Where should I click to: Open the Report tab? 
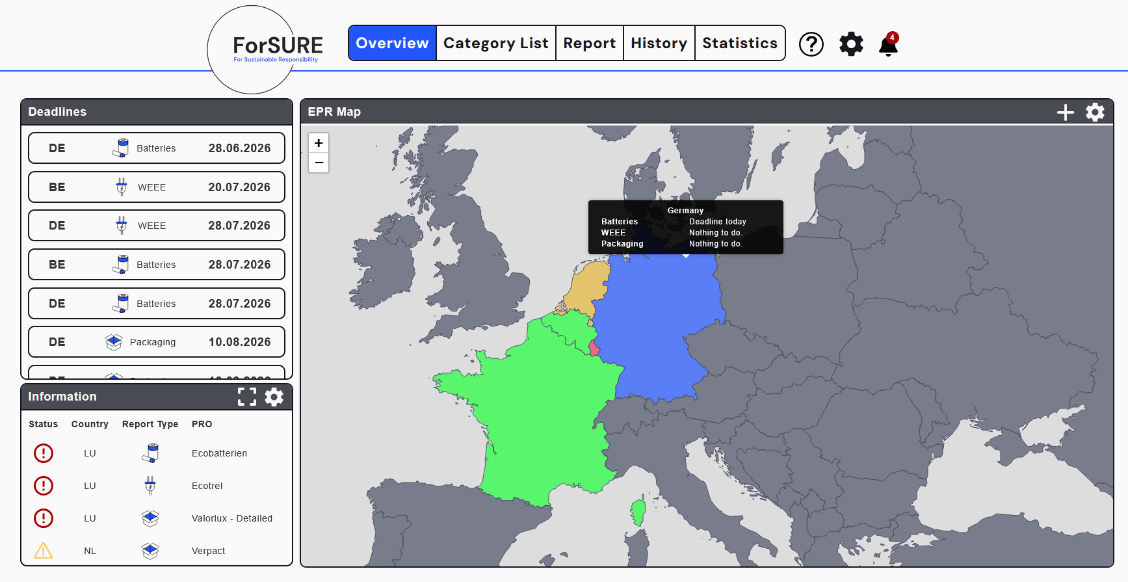point(590,43)
